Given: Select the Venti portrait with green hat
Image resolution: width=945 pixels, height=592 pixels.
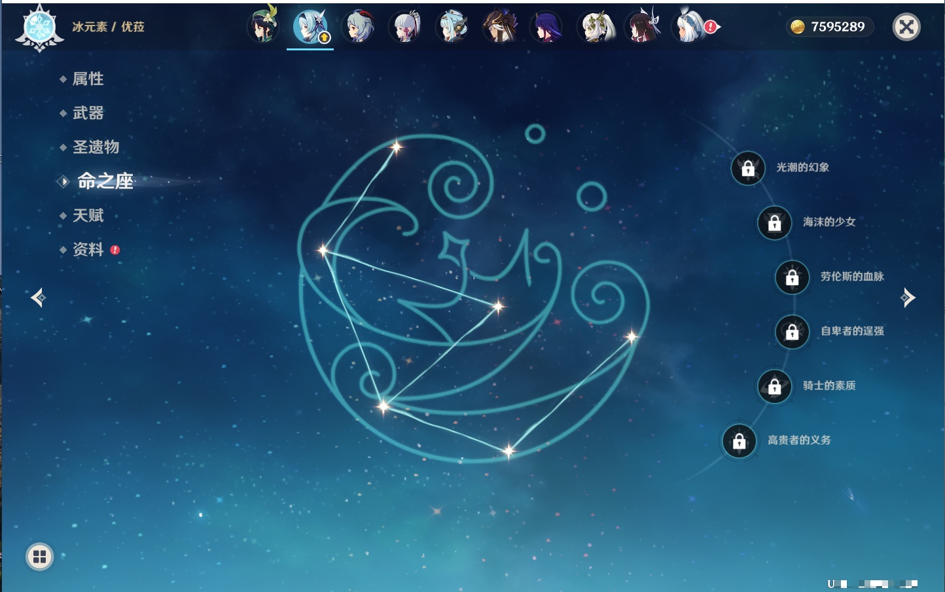Looking at the screenshot, I should point(263,27).
